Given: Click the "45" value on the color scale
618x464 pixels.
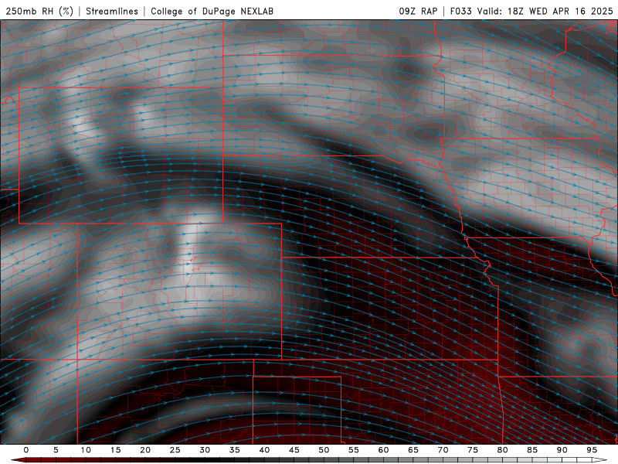Looking at the screenshot, I should coord(294,450).
